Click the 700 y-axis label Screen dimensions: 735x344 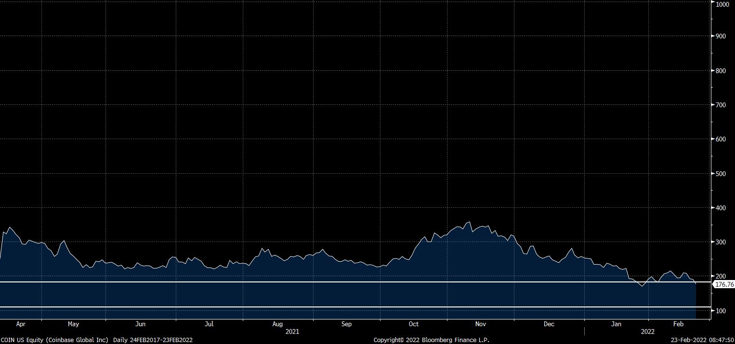[x=721, y=105]
